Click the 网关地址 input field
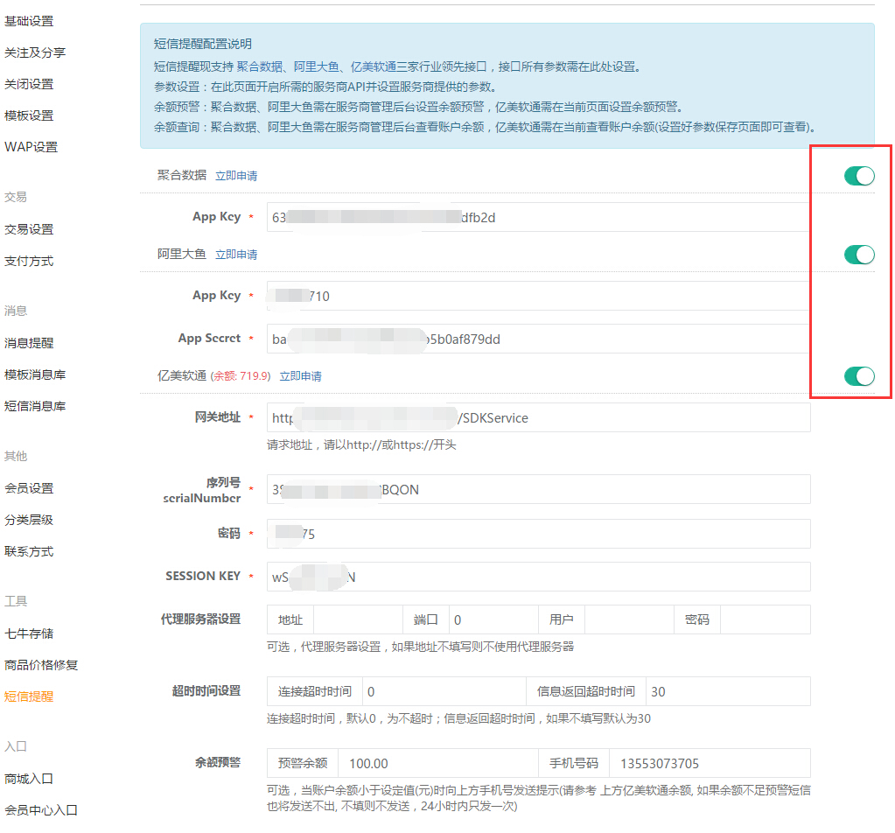 [x=538, y=418]
